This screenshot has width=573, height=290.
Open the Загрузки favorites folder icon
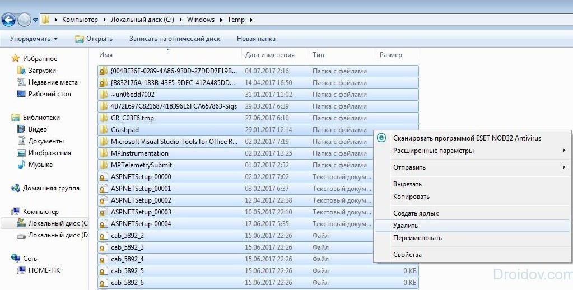click(21, 71)
